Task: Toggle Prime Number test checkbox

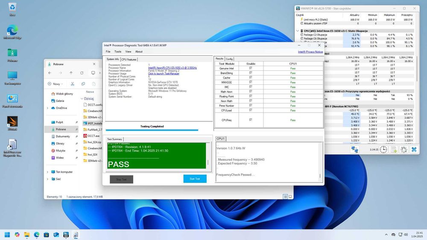Action: pyautogui.click(x=251, y=105)
